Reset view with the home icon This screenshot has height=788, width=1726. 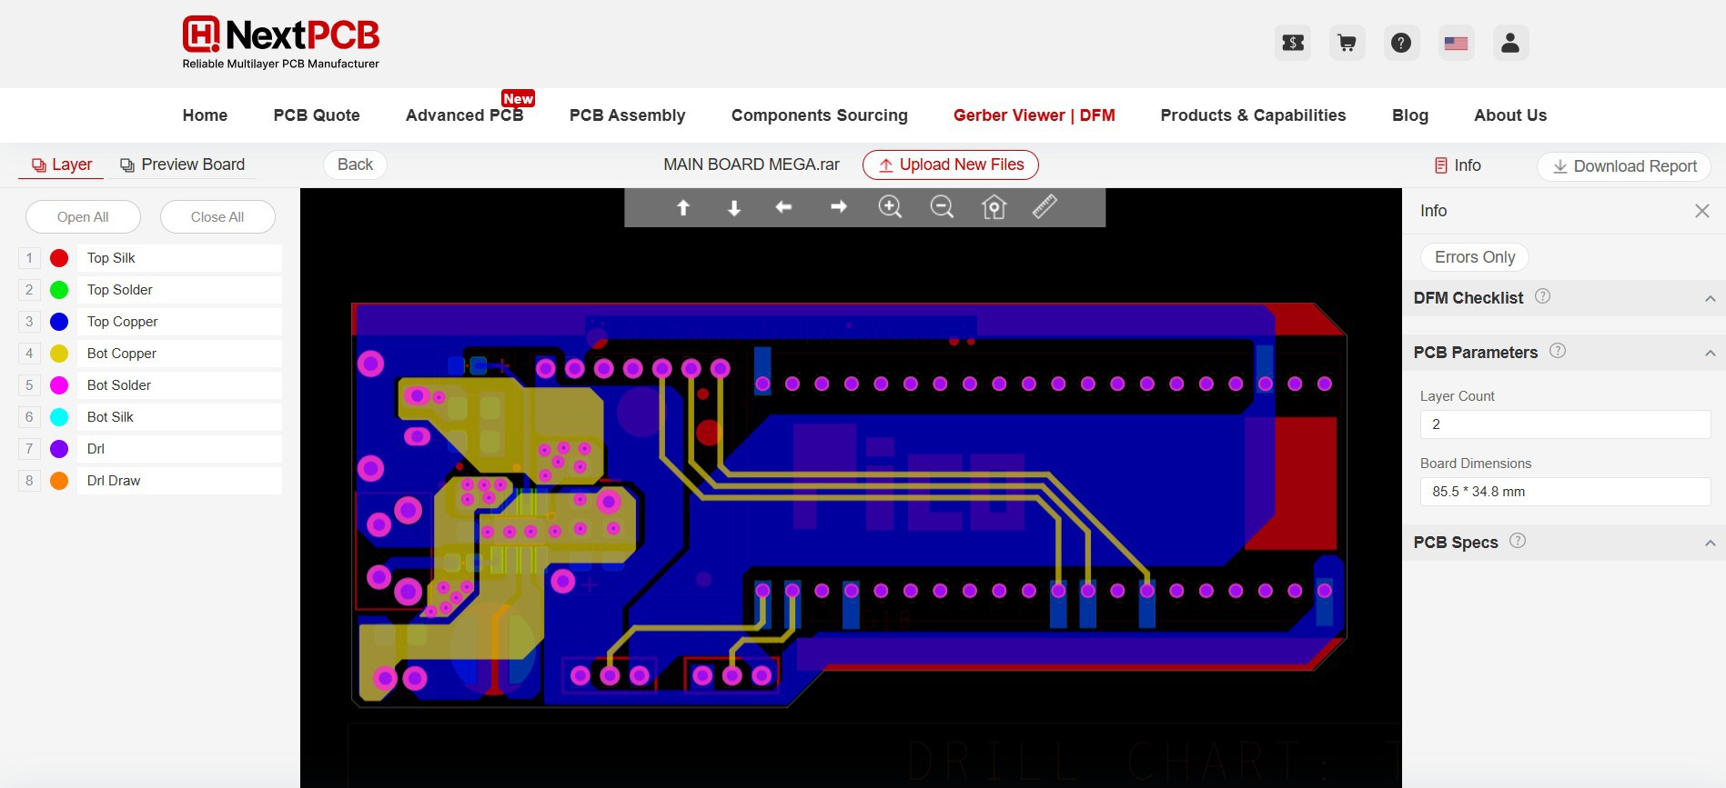994,207
